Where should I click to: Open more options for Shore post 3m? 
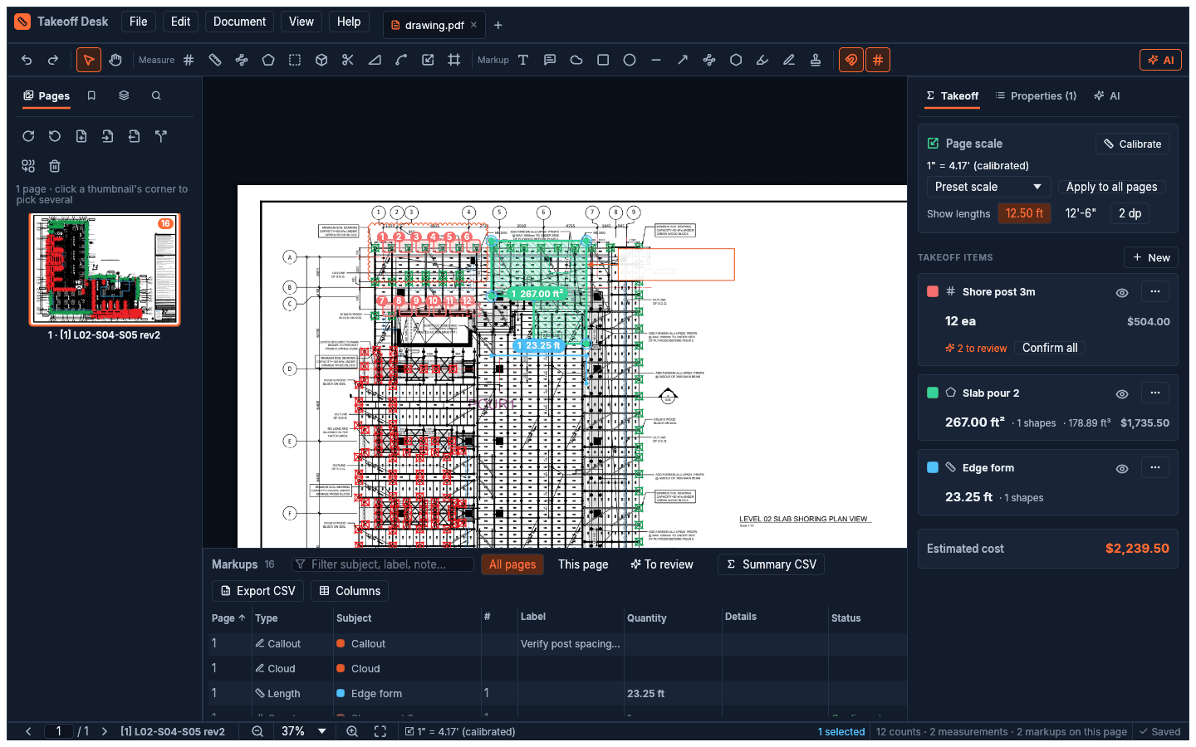(x=1155, y=291)
